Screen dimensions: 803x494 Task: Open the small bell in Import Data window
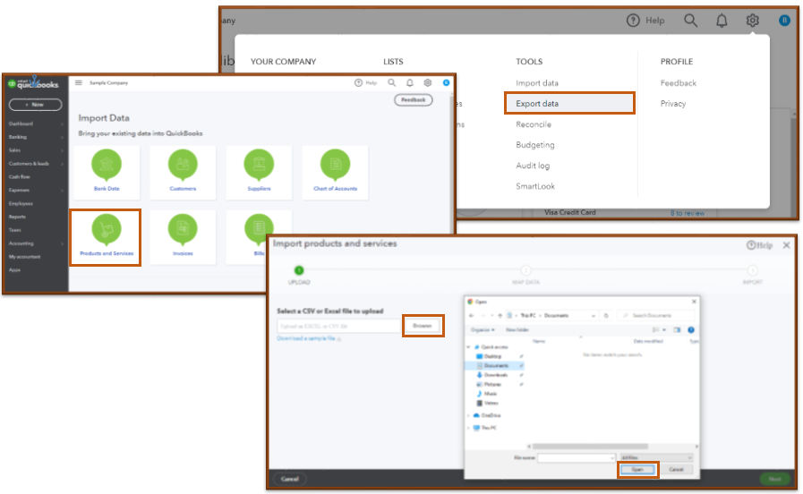pyautogui.click(x=410, y=82)
